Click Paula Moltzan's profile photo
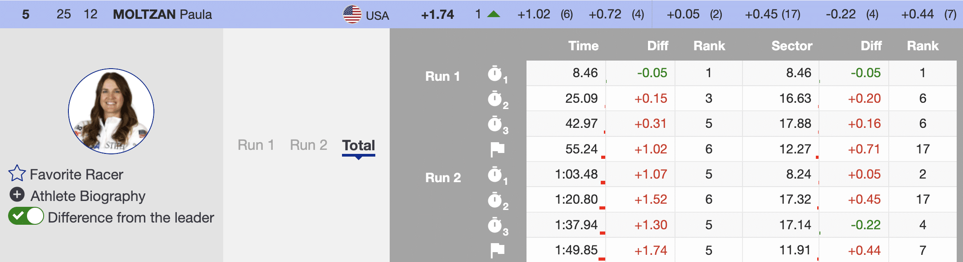The height and width of the screenshot is (262, 963). pos(111,111)
